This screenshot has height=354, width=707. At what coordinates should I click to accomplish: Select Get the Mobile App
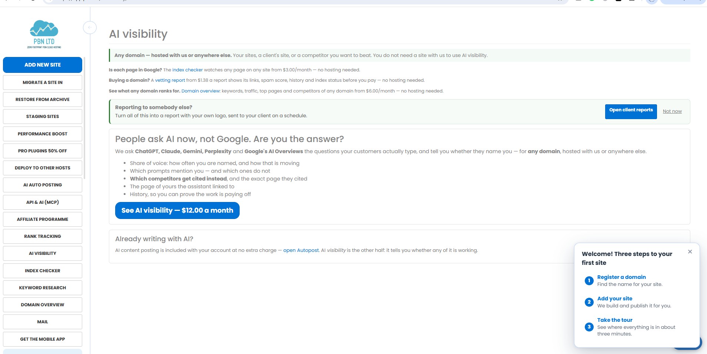(43, 339)
